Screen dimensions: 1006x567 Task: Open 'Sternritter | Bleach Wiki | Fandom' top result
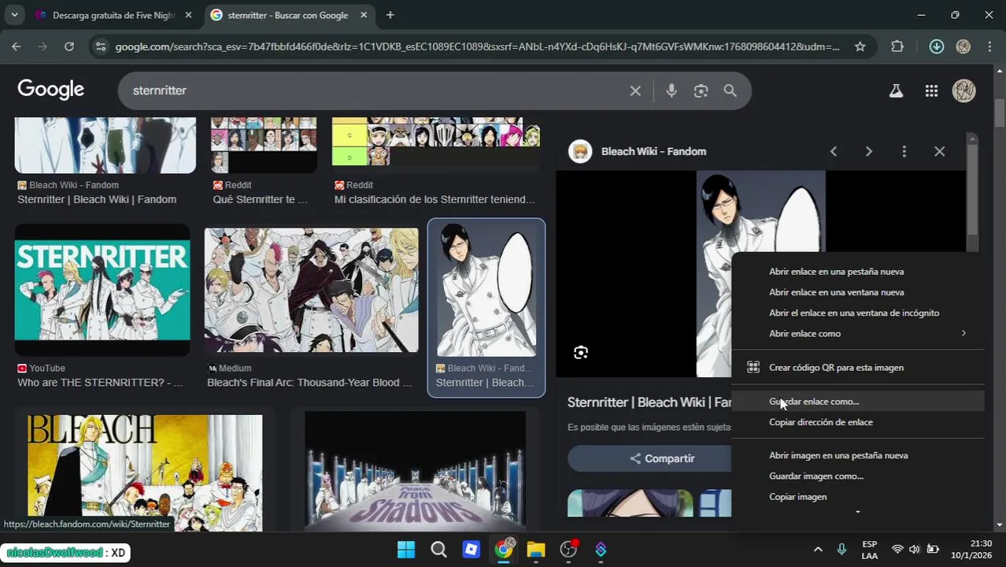[x=97, y=199]
